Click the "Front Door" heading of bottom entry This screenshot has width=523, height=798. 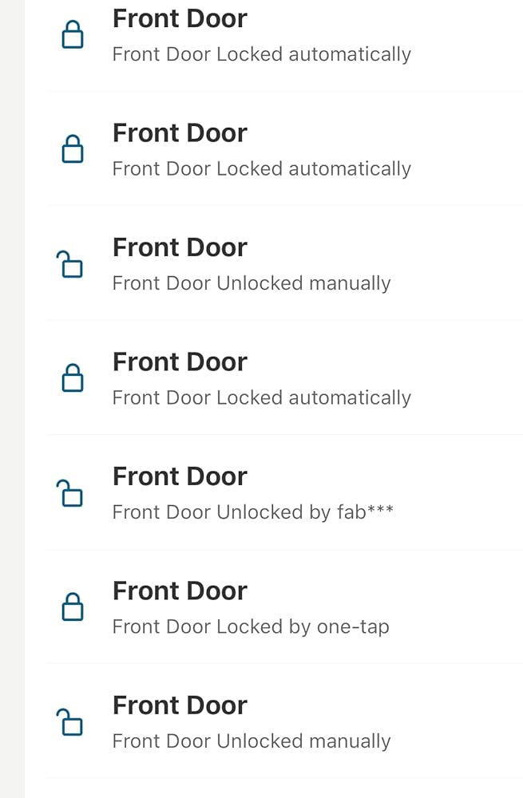click(180, 705)
